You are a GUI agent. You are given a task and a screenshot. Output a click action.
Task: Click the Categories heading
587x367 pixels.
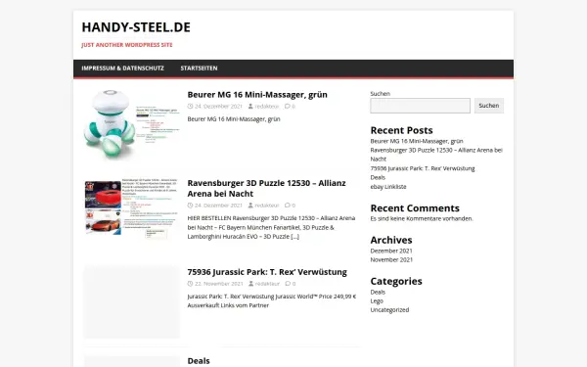pyautogui.click(x=396, y=281)
